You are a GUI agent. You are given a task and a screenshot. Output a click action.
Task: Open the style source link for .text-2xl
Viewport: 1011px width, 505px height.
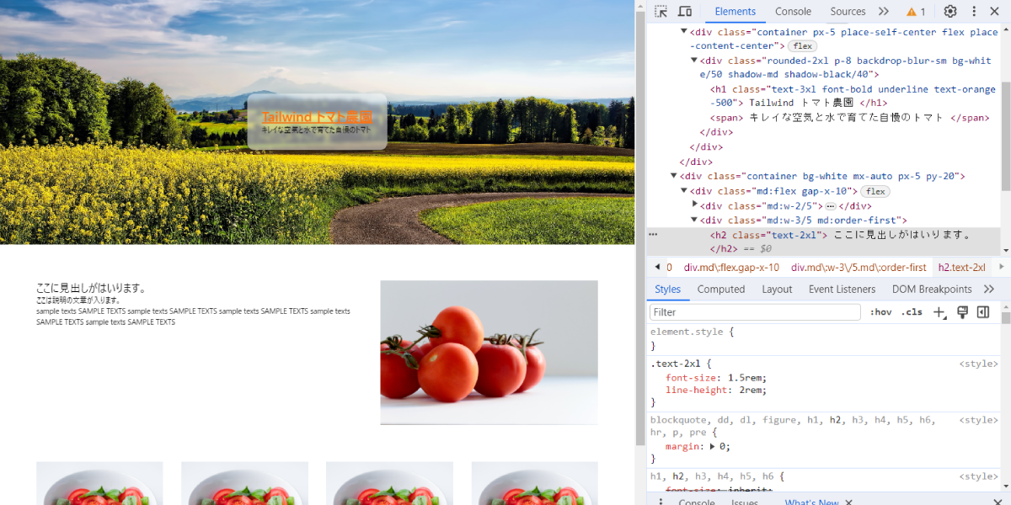pos(978,364)
